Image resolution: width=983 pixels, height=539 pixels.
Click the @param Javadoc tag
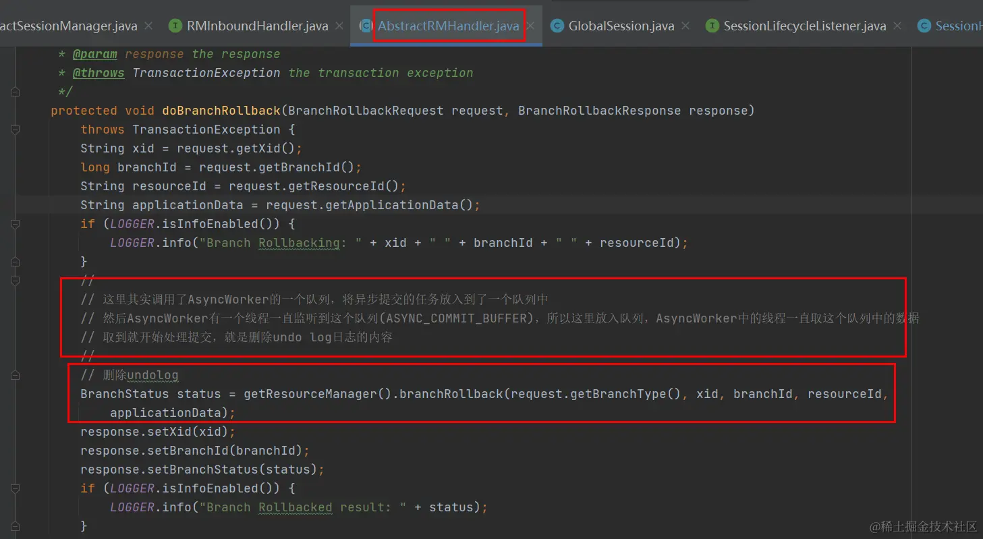pyautogui.click(x=95, y=54)
